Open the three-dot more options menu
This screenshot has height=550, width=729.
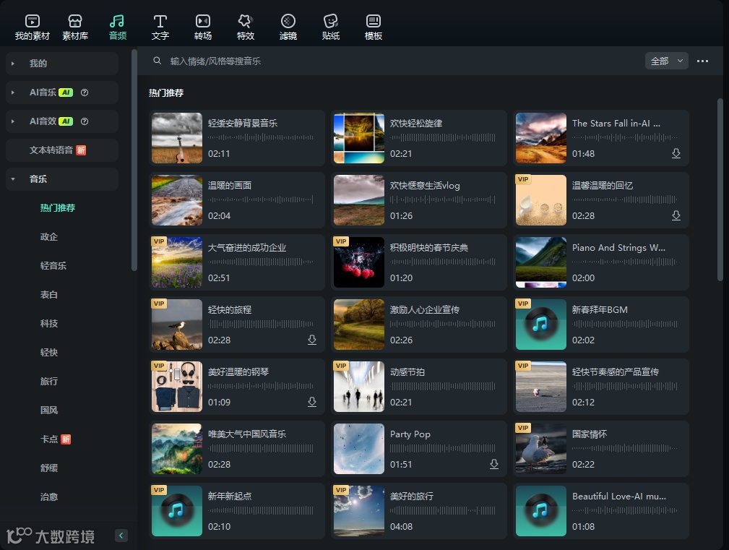point(702,61)
